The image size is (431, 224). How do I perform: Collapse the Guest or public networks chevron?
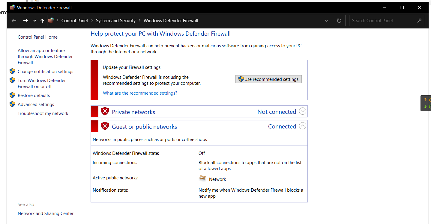[x=303, y=126]
